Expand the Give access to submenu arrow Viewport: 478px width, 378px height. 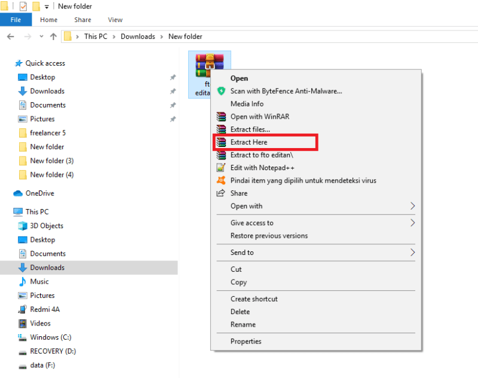[412, 223]
